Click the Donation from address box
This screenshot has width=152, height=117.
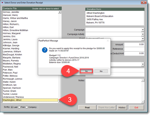(x=115, y=18)
